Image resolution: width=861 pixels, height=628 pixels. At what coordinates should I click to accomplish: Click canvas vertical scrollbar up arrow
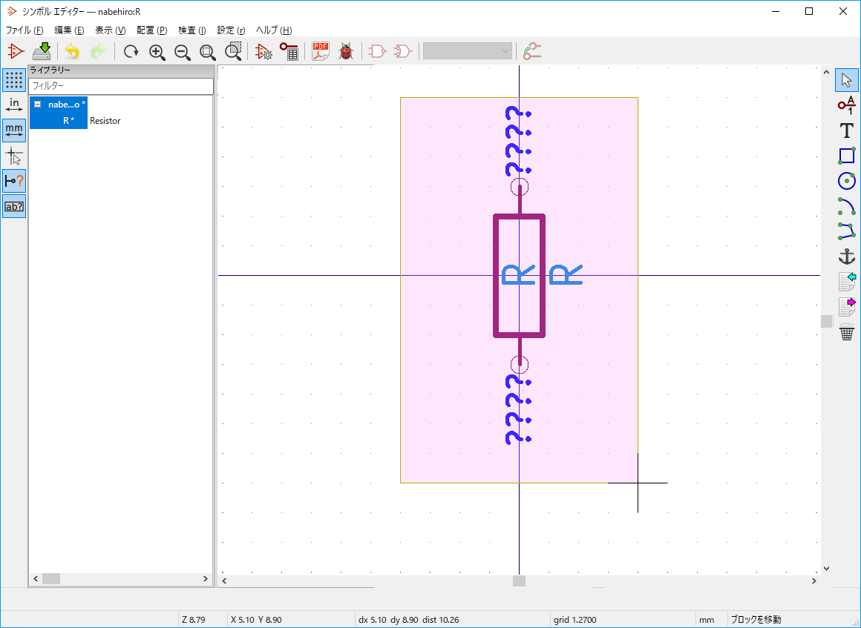click(826, 71)
